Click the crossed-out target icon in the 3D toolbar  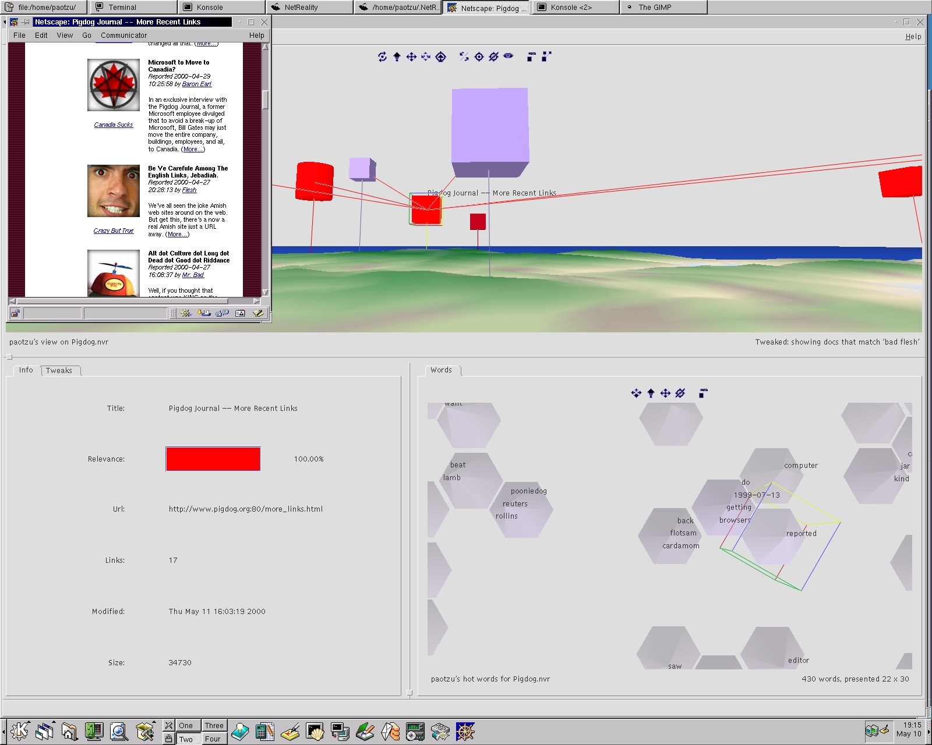[x=493, y=56]
